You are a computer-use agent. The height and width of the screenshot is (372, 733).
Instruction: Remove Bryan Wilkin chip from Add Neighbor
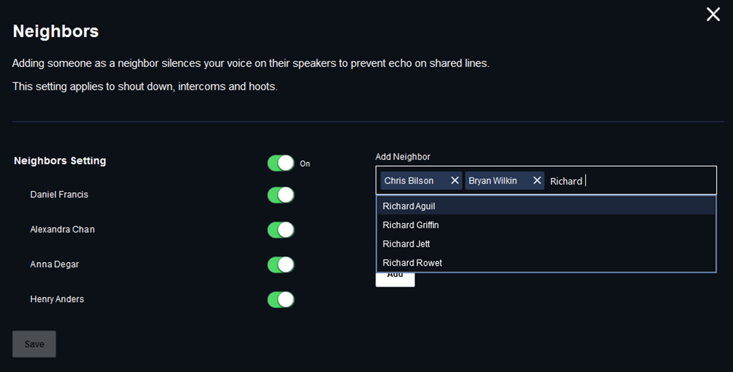(x=537, y=180)
